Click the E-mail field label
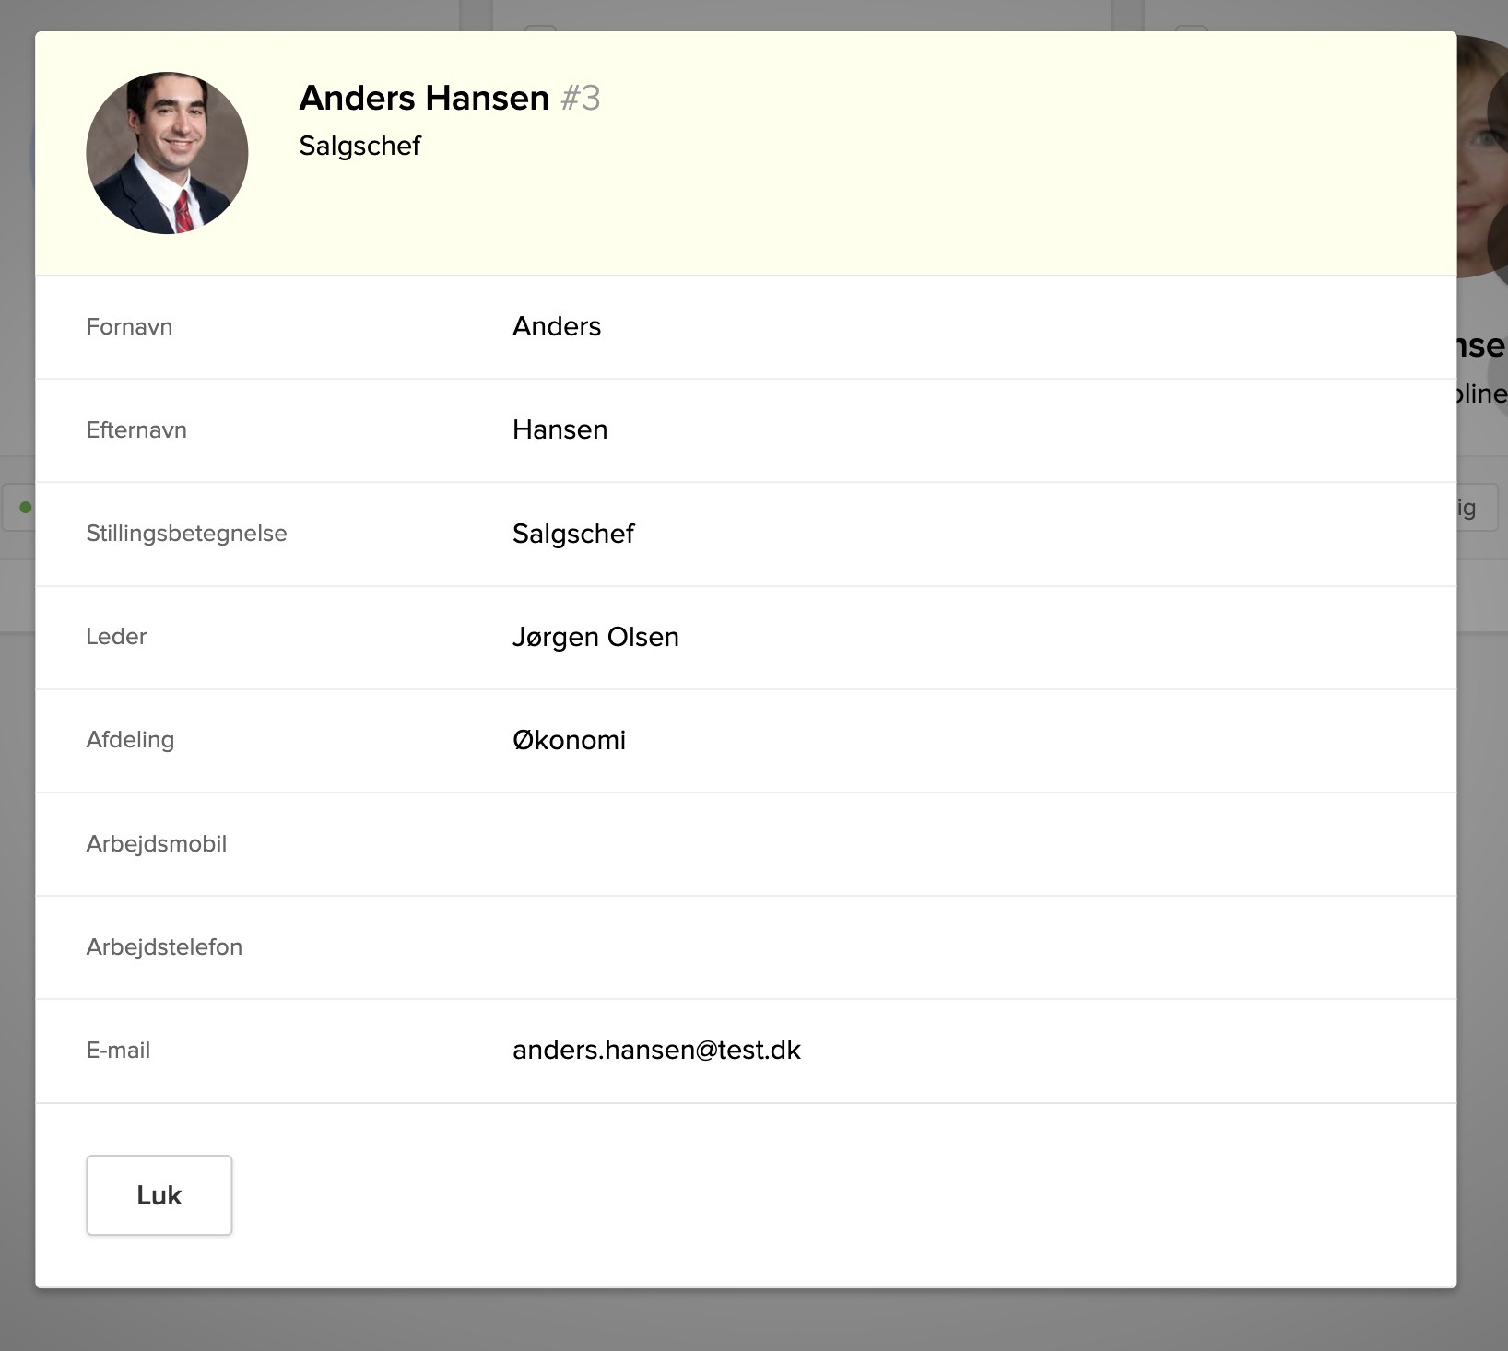The height and width of the screenshot is (1351, 1508). tap(118, 1050)
